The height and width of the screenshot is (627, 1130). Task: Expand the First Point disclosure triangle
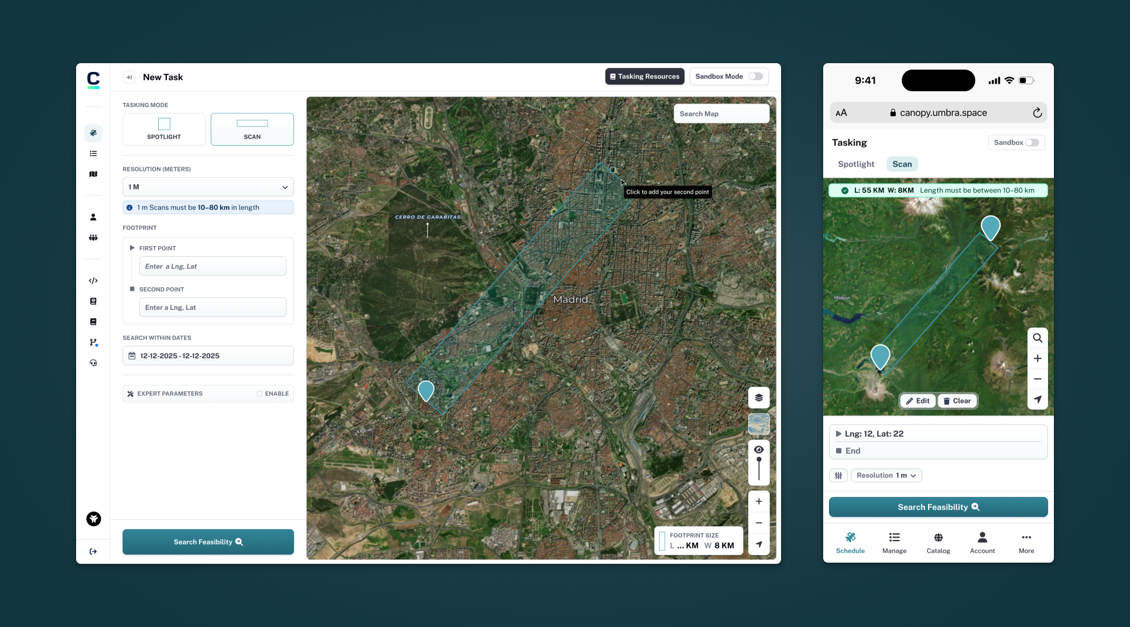pos(132,248)
